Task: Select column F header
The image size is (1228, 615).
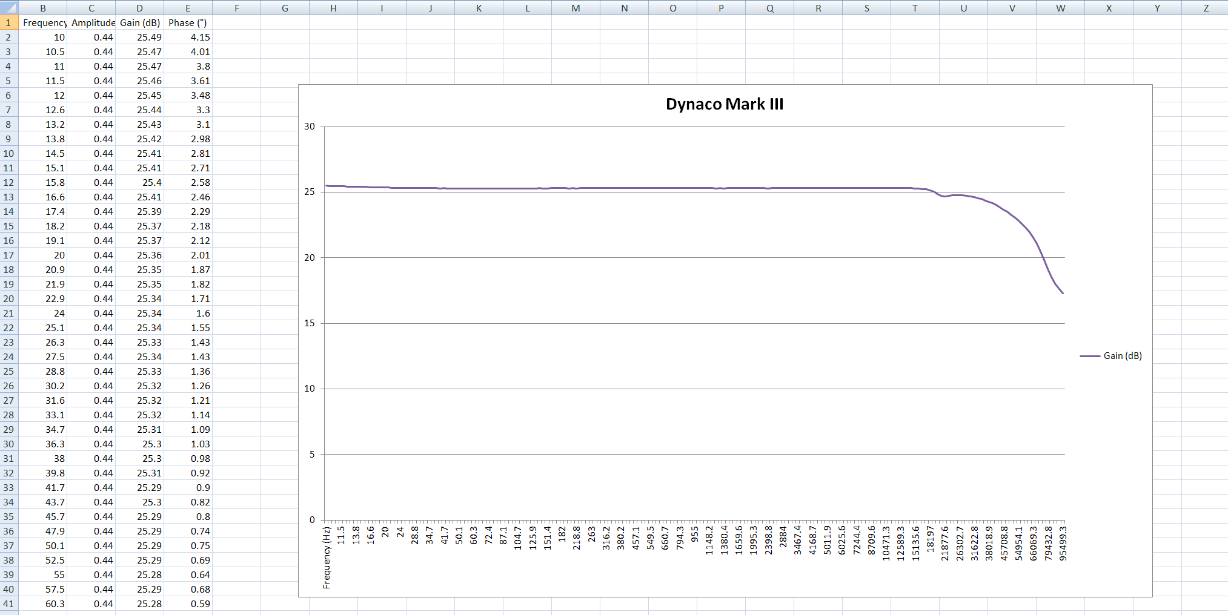Action: [x=237, y=8]
